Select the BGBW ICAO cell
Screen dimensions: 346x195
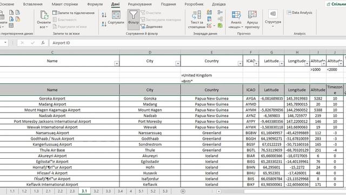pyautogui.click(x=251, y=133)
